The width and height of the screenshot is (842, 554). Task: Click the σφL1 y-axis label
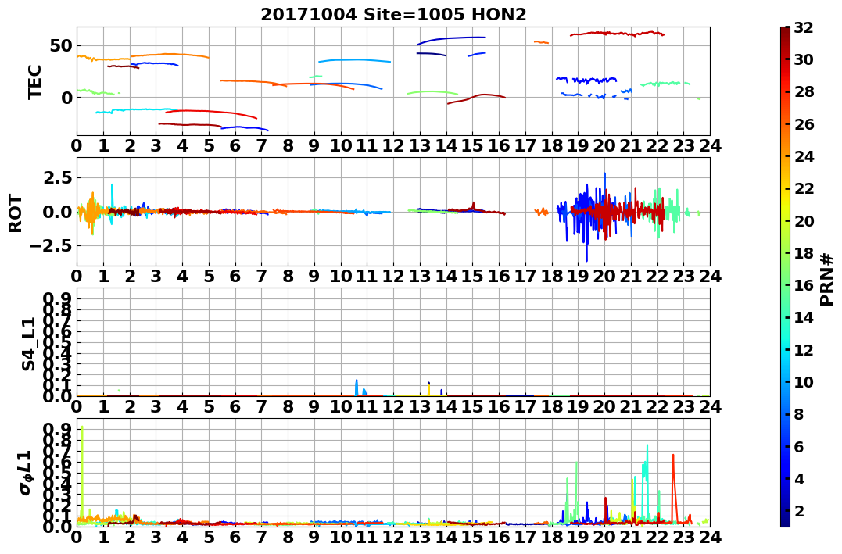(26, 473)
